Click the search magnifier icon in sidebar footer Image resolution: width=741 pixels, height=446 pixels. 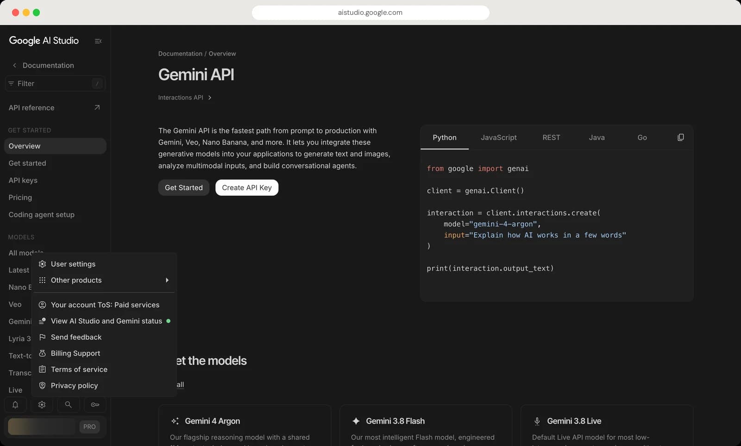tap(68, 405)
